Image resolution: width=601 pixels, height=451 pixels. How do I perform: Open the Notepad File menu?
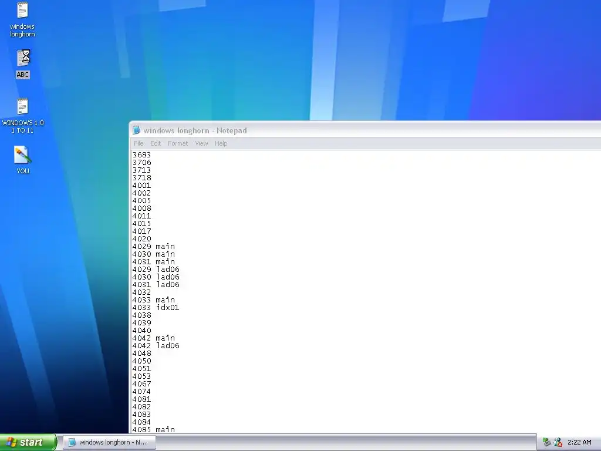[139, 143]
